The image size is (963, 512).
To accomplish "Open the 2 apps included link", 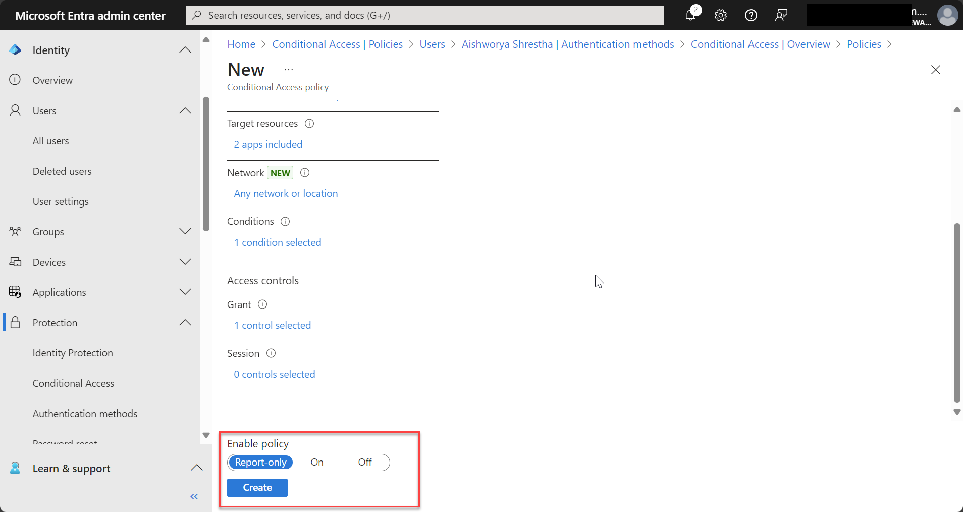I will click(268, 144).
